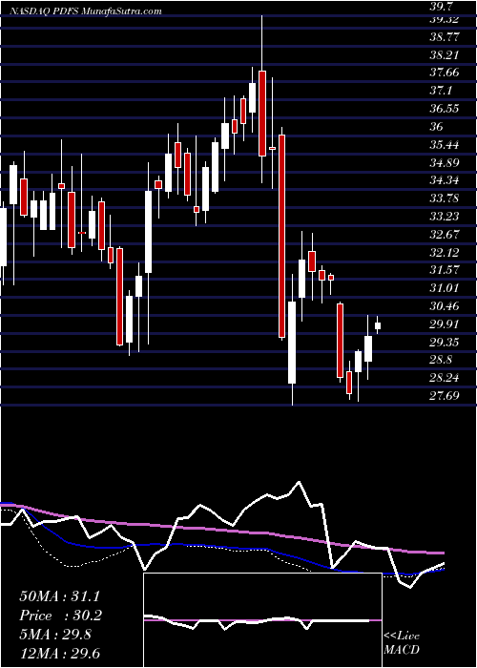
Task: Click the 50MA : 31.1 readout
Action: click(60, 596)
